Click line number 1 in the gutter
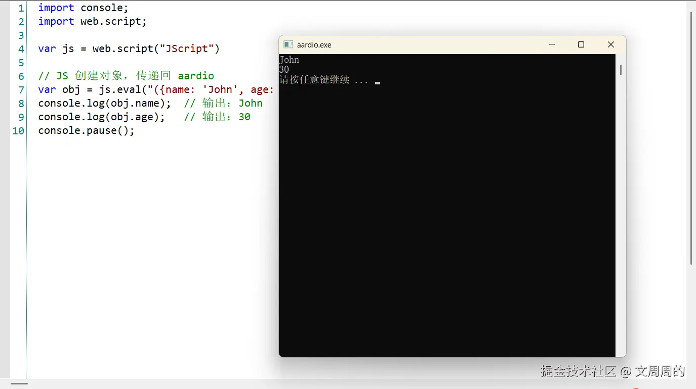Viewport: 696px width, 389px height. 21,8
